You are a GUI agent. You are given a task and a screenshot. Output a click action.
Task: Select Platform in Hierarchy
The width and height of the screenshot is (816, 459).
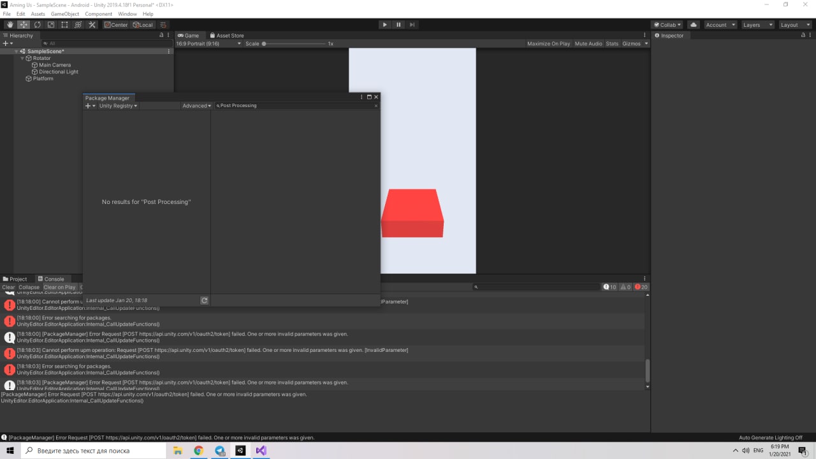tap(43, 79)
